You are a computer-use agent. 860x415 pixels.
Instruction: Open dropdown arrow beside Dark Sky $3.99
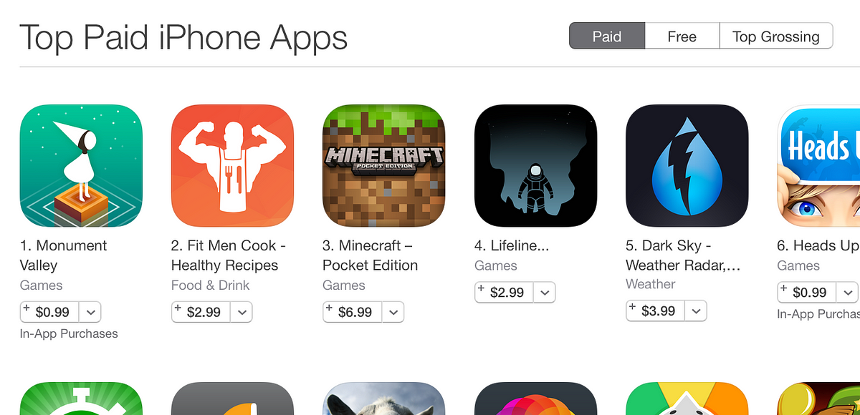click(696, 311)
